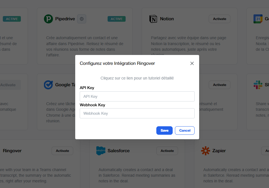This screenshot has height=188, width=269.
Task: Click the Zapier asterisk icon
Action: (205, 151)
